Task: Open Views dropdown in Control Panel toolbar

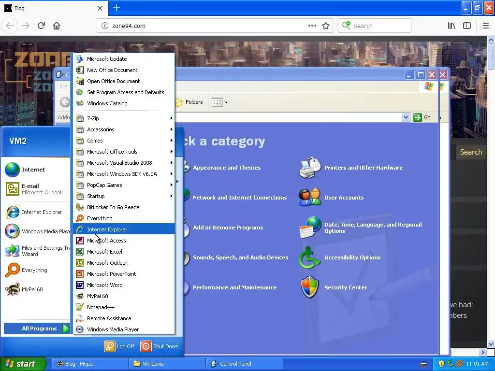Action: point(219,102)
